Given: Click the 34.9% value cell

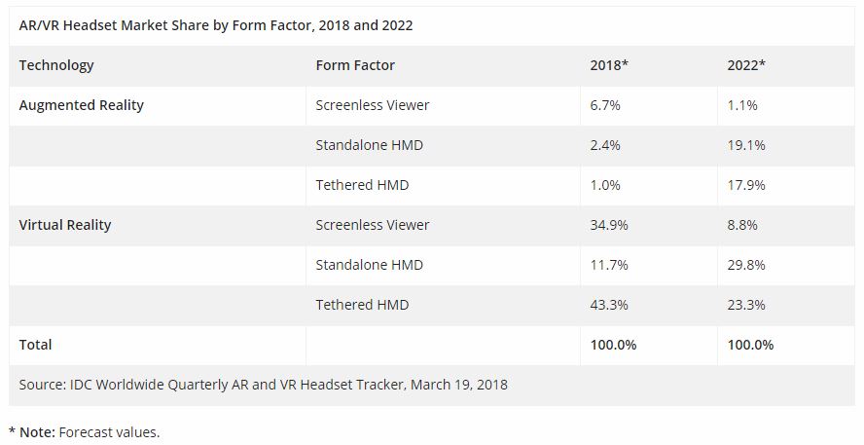Looking at the screenshot, I should [x=609, y=225].
